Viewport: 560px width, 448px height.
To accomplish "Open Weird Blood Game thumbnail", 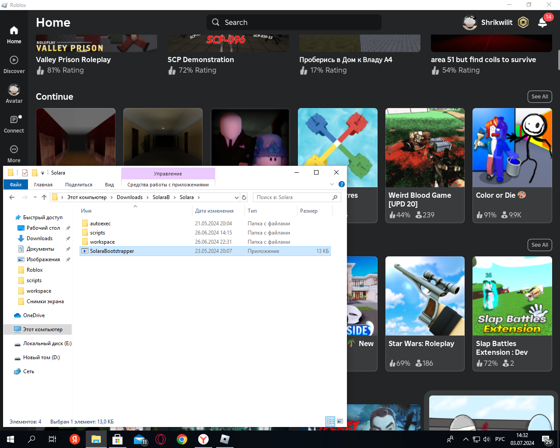I will pos(425,148).
